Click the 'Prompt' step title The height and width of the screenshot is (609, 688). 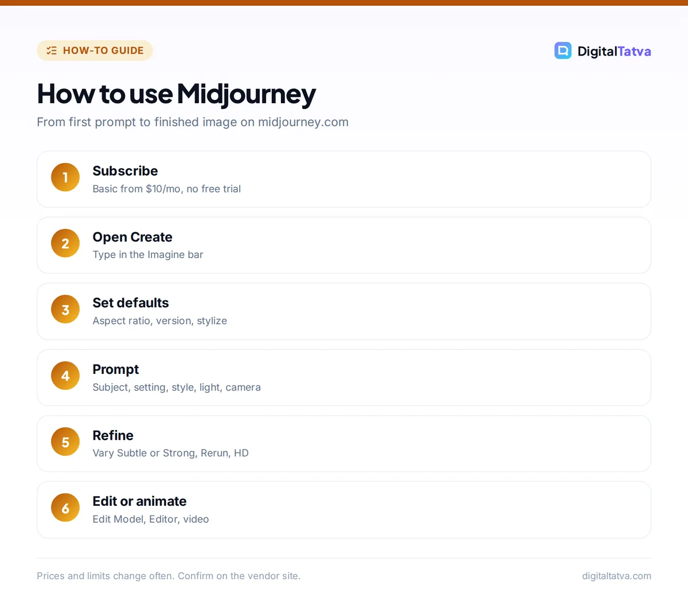[116, 369]
